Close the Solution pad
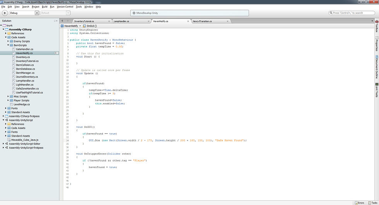Screen dimensions: 379x205 [x=57, y=21]
